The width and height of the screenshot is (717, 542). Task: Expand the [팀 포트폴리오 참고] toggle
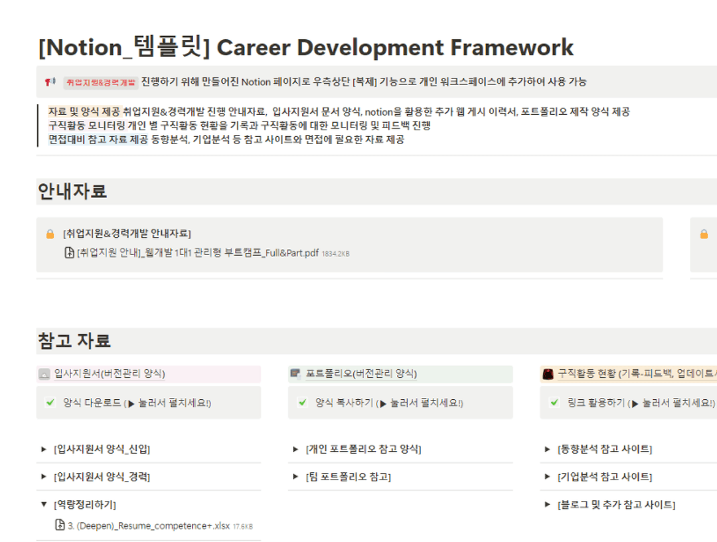(x=296, y=477)
